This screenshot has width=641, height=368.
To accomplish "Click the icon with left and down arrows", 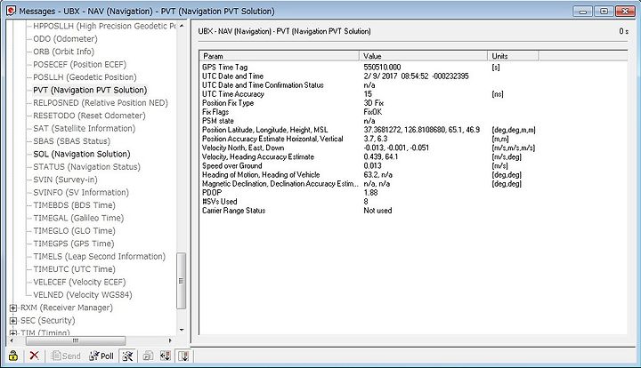I will tap(166, 356).
